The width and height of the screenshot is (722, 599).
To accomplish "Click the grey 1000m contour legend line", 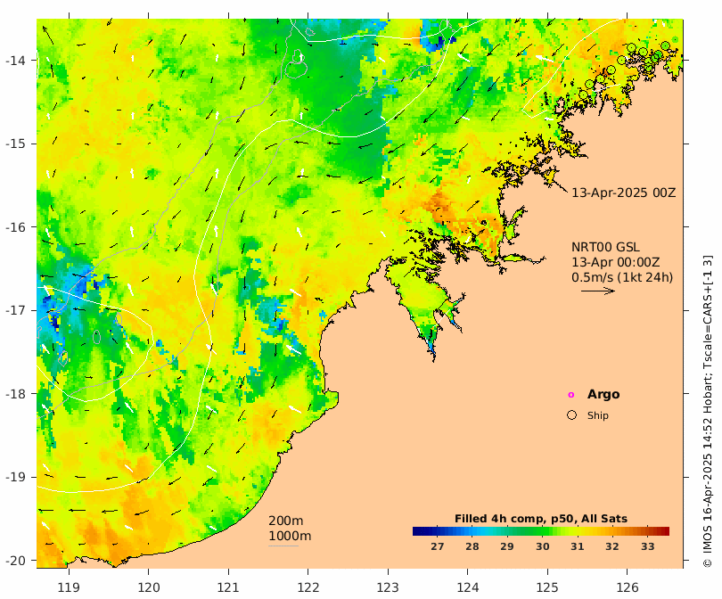I will [283, 546].
